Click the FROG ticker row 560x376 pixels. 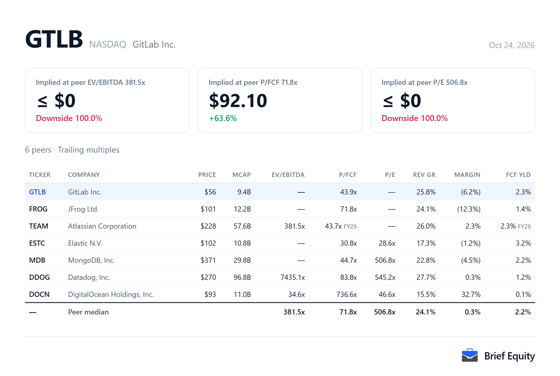click(280, 209)
